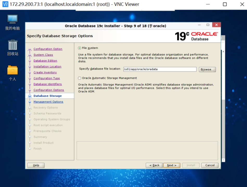This screenshot has width=247, height=187.
Task: Jump to the Database Identifiers step
Action: point(48,84)
